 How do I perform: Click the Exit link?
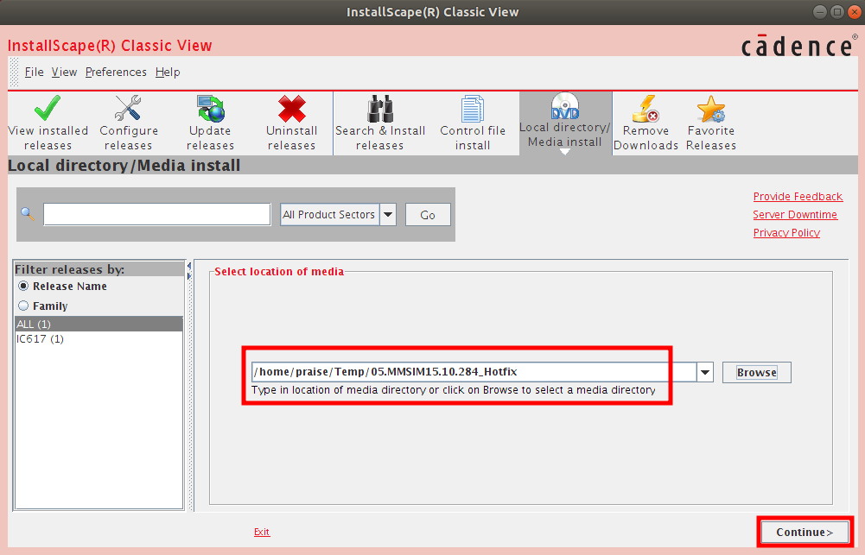click(x=262, y=532)
